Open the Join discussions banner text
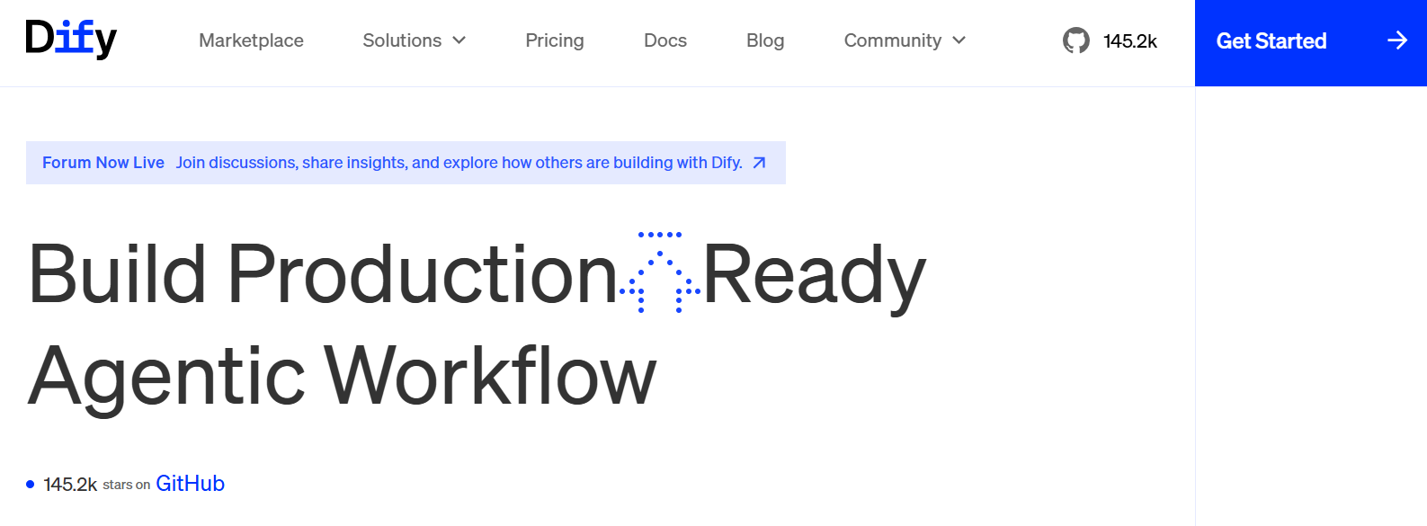 coord(459,163)
